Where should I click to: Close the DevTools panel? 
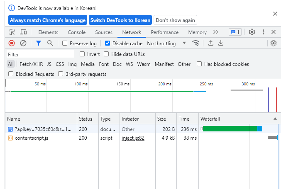274,32
